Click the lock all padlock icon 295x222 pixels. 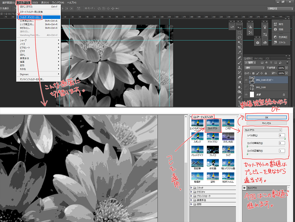tap(266, 73)
